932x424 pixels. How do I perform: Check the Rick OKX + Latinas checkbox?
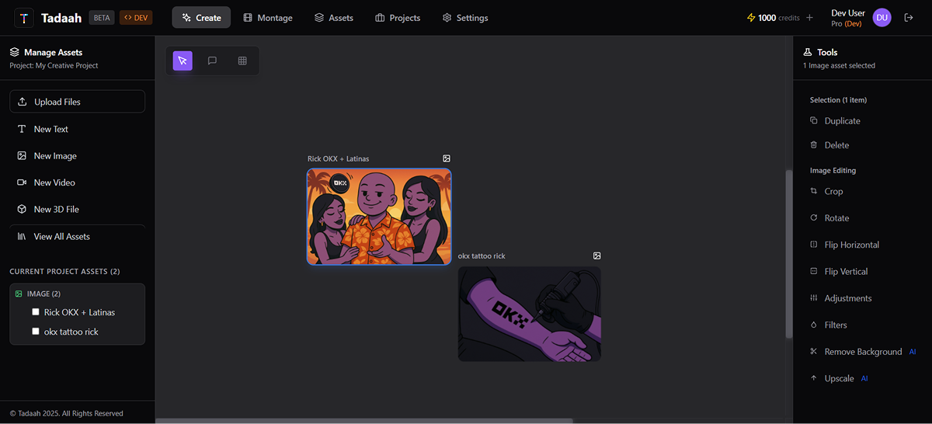click(x=36, y=312)
